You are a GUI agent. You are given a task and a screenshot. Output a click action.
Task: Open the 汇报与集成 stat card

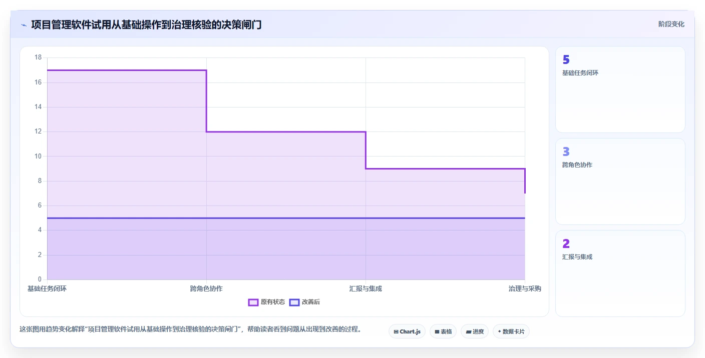[x=620, y=273]
